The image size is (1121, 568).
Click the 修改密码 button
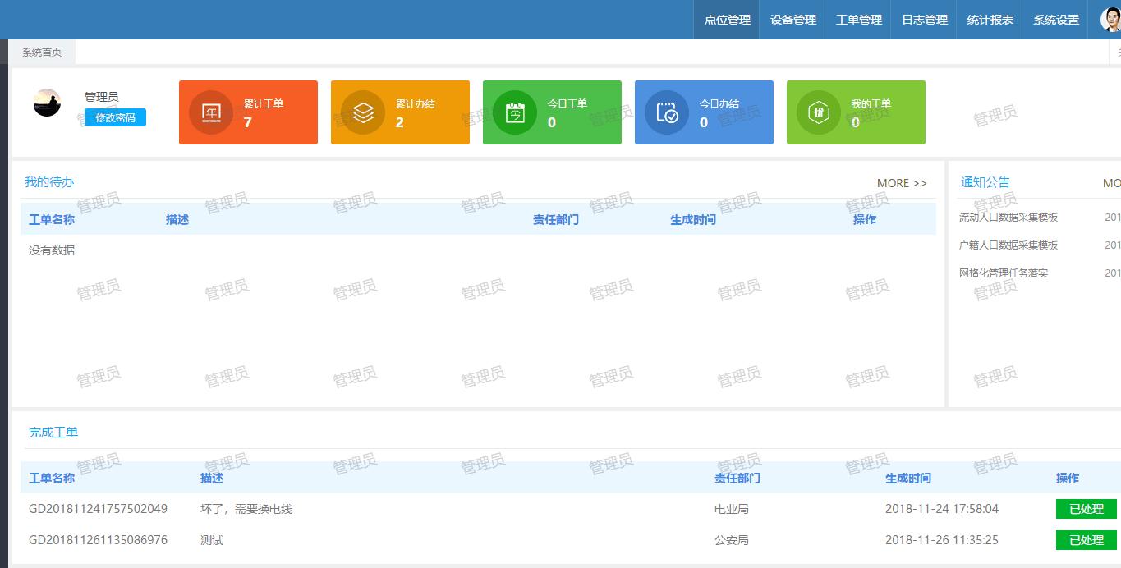(x=115, y=117)
